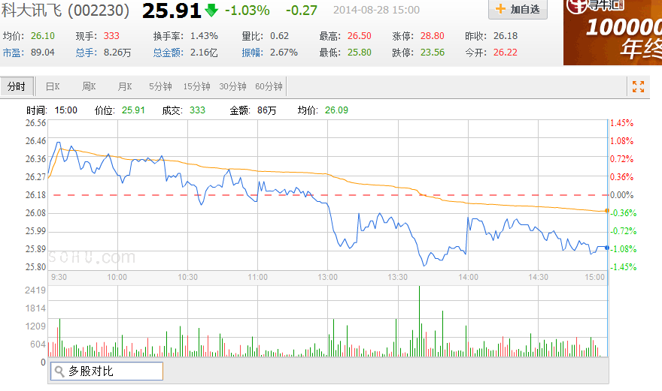Click the 市盈 value 89.04
662x391 pixels.
(x=43, y=53)
